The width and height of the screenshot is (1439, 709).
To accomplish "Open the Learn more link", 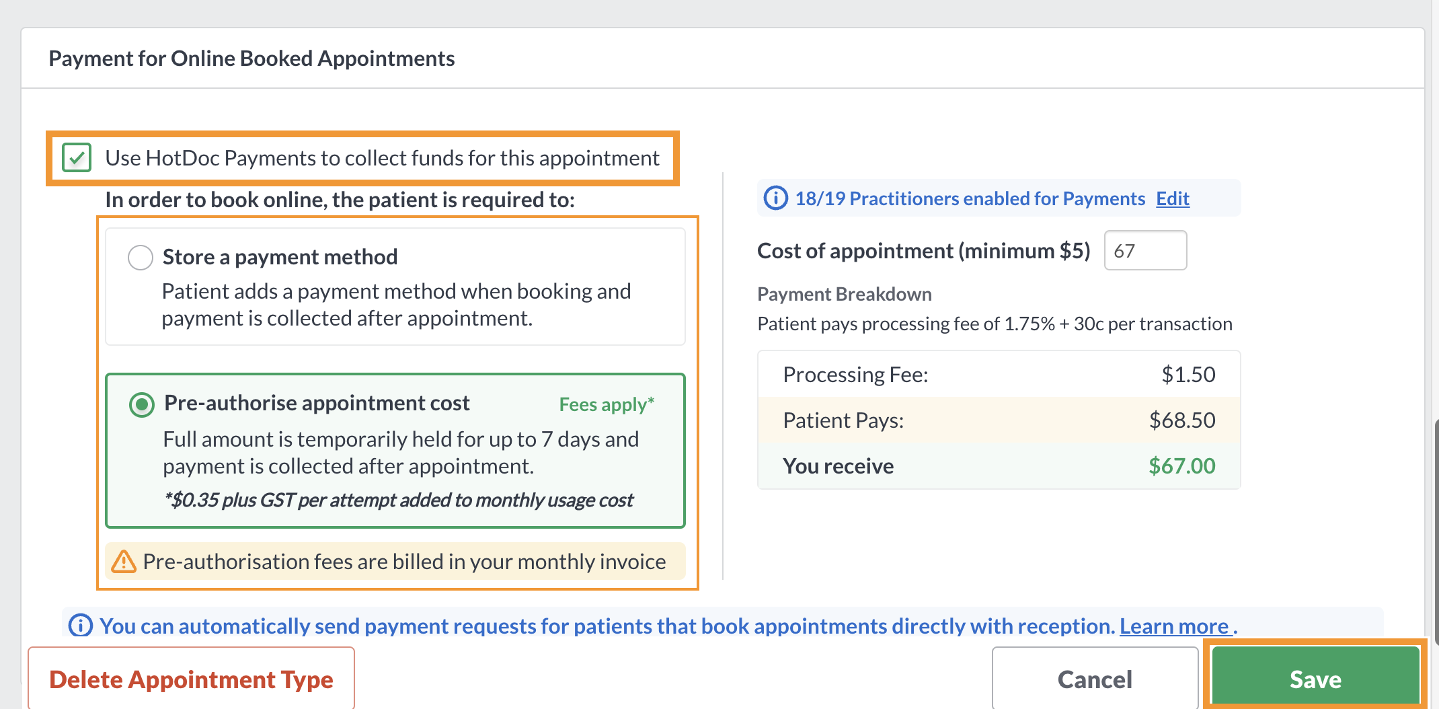I will click(1174, 626).
